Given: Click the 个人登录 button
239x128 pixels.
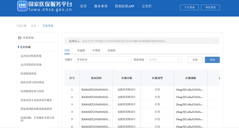Looking at the screenshot, I should (x=189, y=7).
